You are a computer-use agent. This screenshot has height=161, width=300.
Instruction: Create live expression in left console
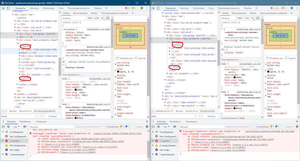pyautogui.click(x=25, y=127)
